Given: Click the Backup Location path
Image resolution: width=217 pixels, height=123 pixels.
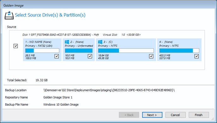Looking at the screenshot, I should tap(109, 90).
